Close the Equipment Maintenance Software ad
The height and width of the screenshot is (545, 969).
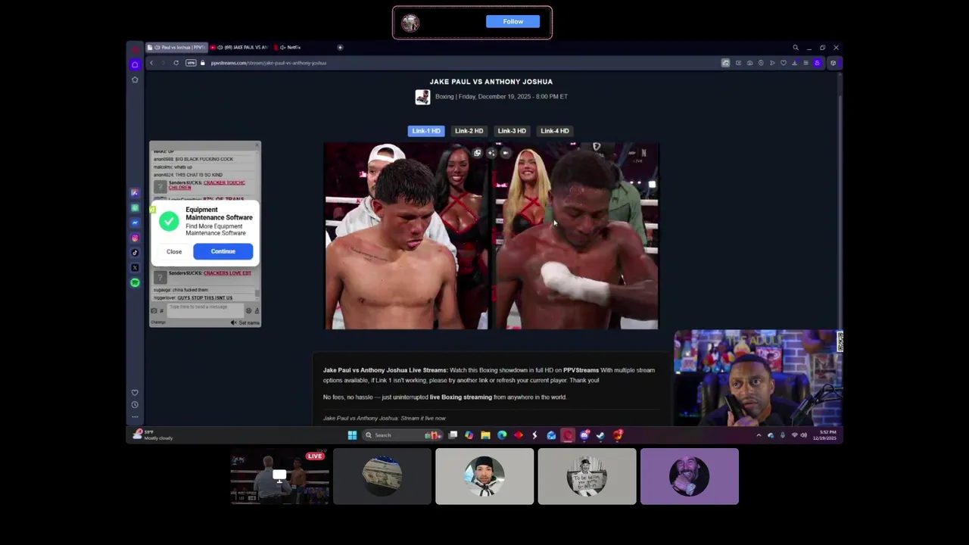(x=174, y=251)
